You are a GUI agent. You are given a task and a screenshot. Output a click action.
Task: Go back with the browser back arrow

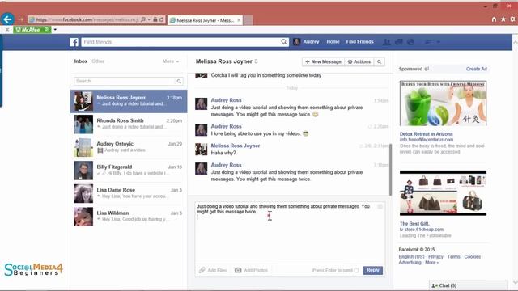click(7, 19)
